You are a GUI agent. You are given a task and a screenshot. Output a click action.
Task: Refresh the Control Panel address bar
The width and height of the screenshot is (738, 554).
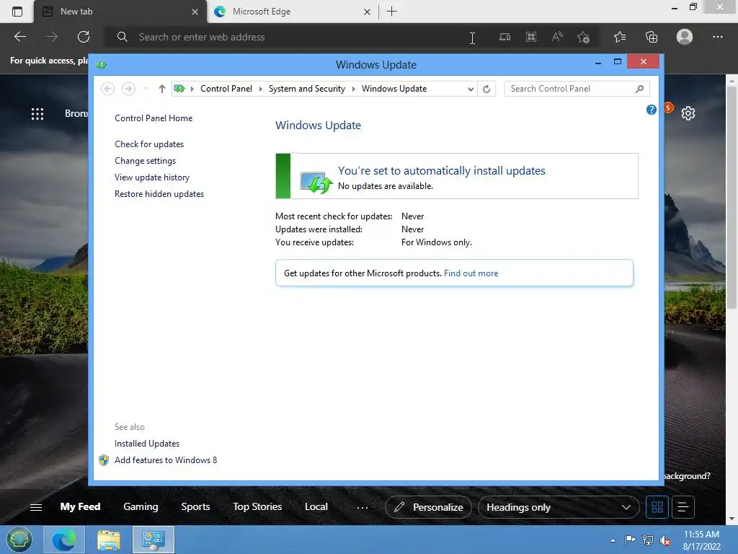[x=486, y=89]
